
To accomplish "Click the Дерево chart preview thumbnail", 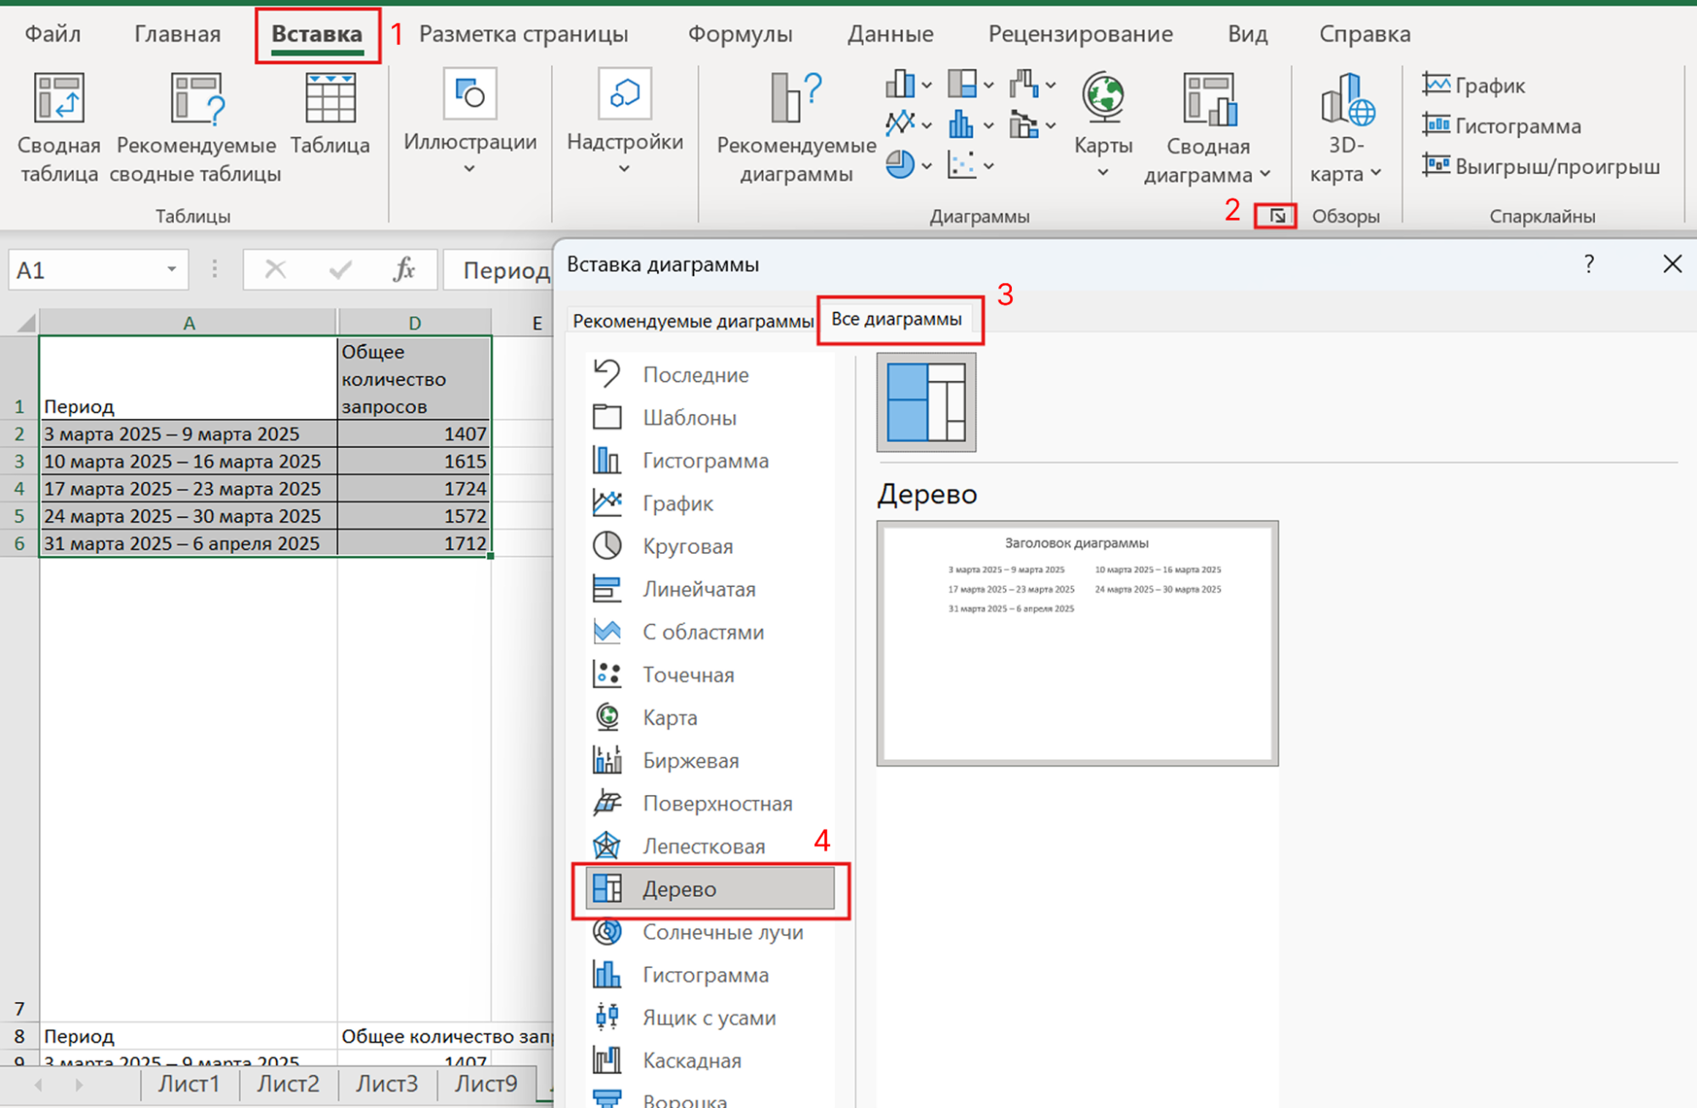I will coord(1076,643).
